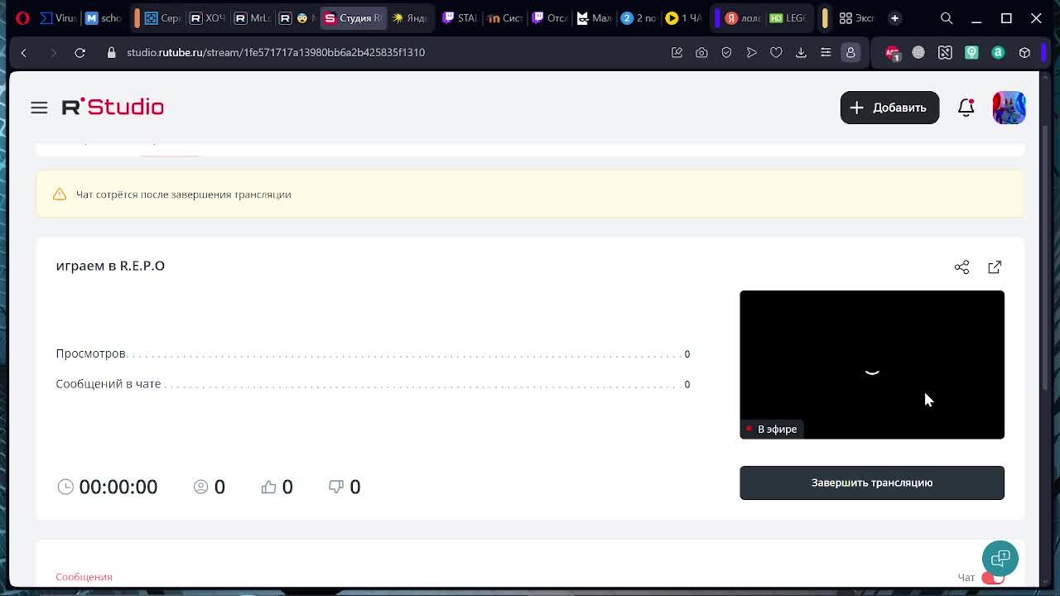Click the Добавить button
Screen dimensions: 1060x596
coord(889,108)
